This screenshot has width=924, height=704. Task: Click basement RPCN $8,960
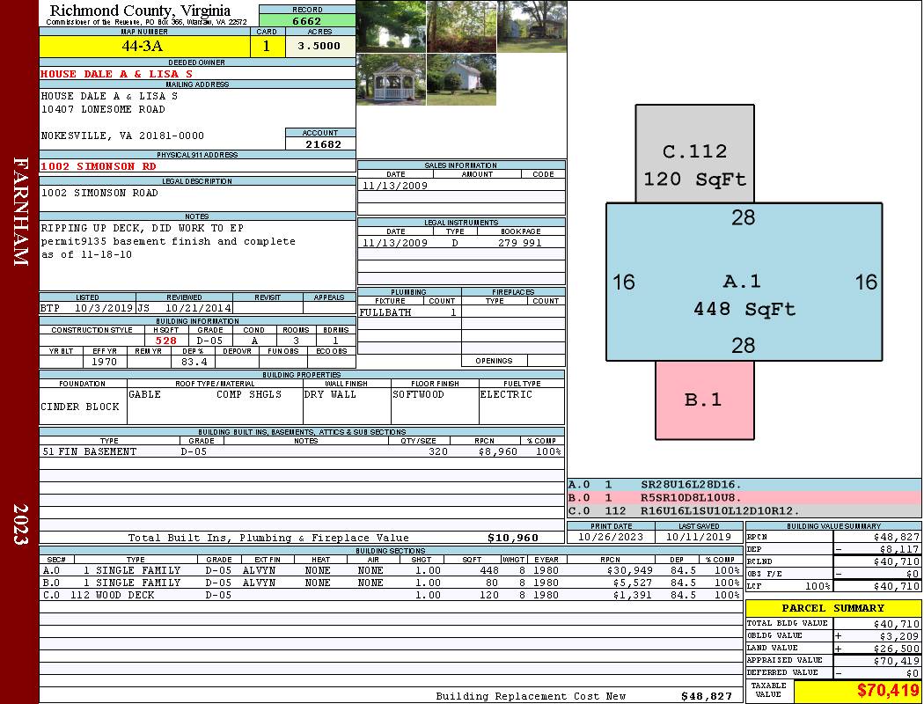(498, 451)
